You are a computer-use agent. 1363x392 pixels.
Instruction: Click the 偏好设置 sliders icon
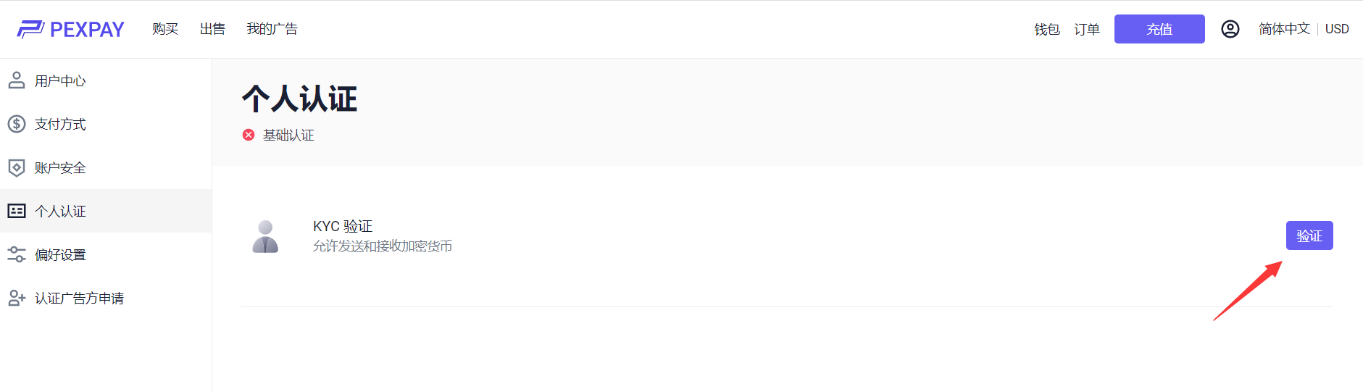pyautogui.click(x=17, y=254)
